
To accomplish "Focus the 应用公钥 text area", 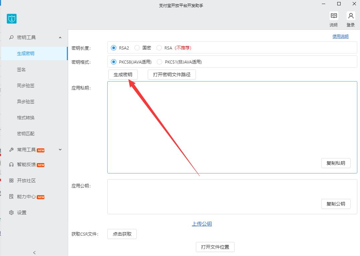I will [x=232, y=197].
